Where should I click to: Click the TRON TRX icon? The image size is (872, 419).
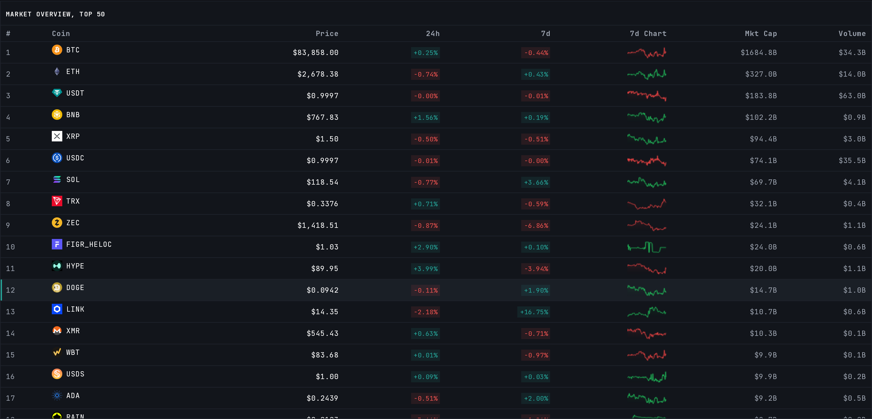[57, 201]
